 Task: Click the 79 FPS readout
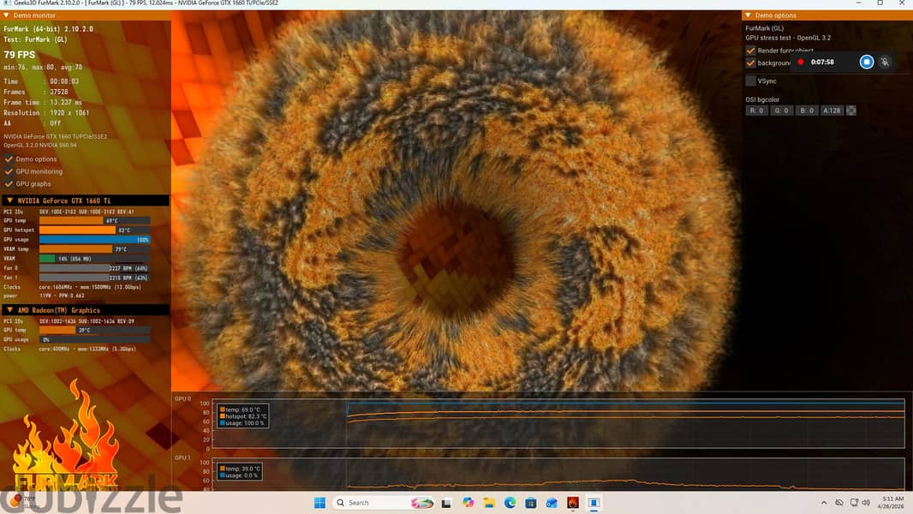(19, 55)
